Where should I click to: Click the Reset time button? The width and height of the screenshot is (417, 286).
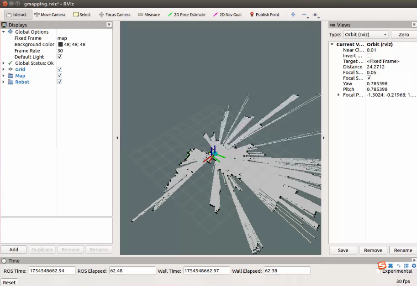(x=9, y=282)
